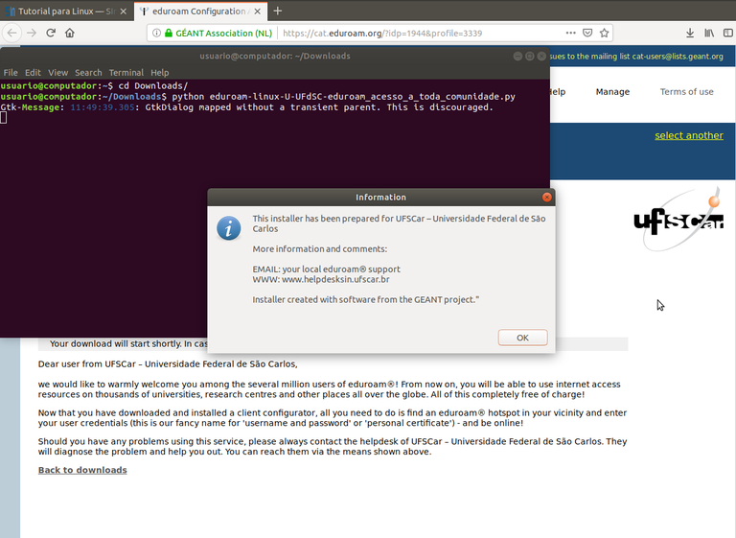Reload the page with refresh icon
736x538 pixels.
click(51, 33)
